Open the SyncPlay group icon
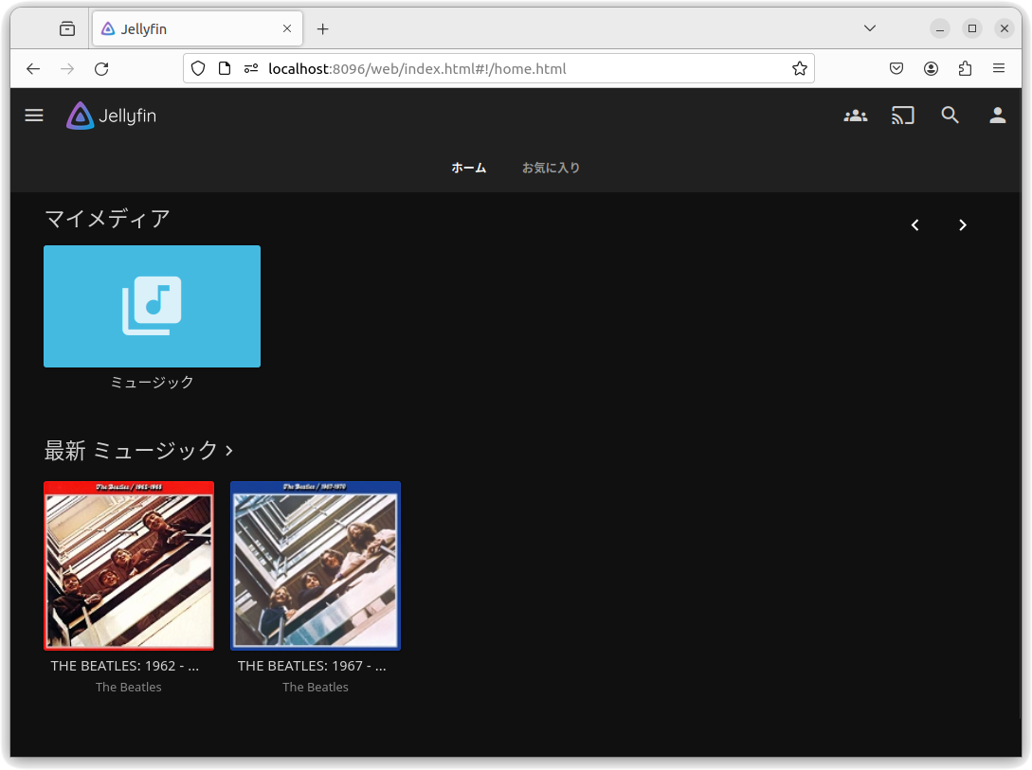This screenshot has width=1032, height=770. [855, 116]
